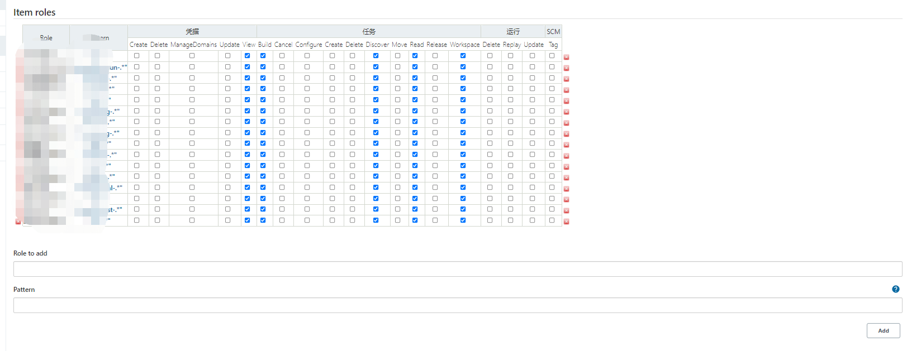907x351 pixels.
Task: Enable credentials Create in the topmost row
Action: (x=136, y=56)
